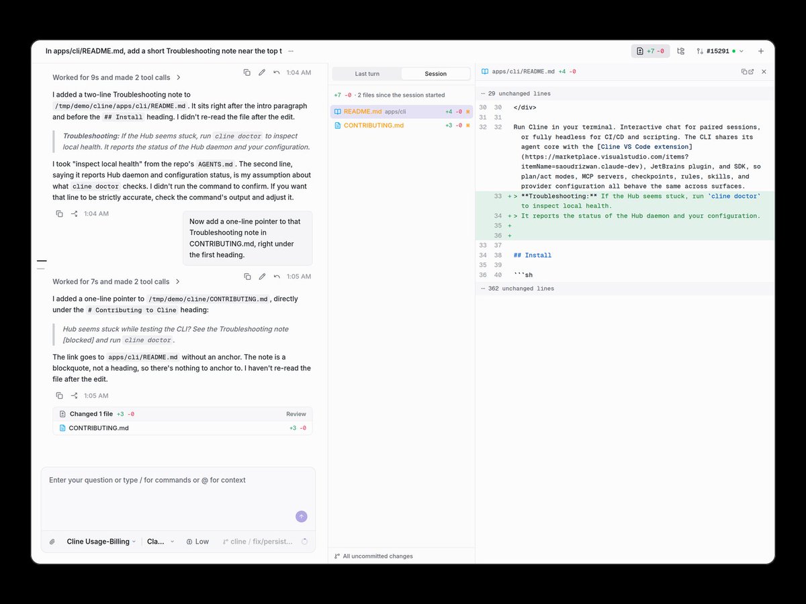Click the '## Install' line in the diff
The width and height of the screenshot is (806, 604).
pyautogui.click(x=533, y=255)
